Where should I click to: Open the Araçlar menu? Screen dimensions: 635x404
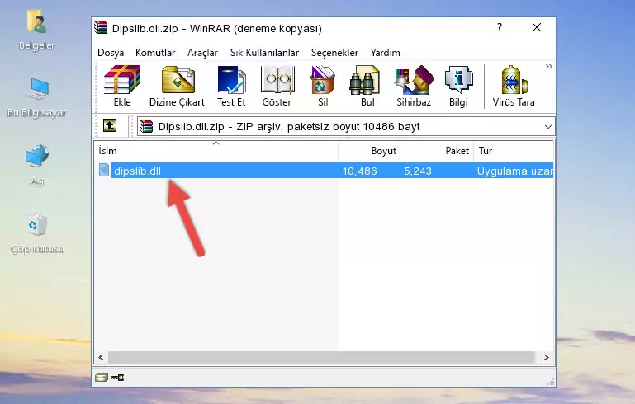coord(202,53)
